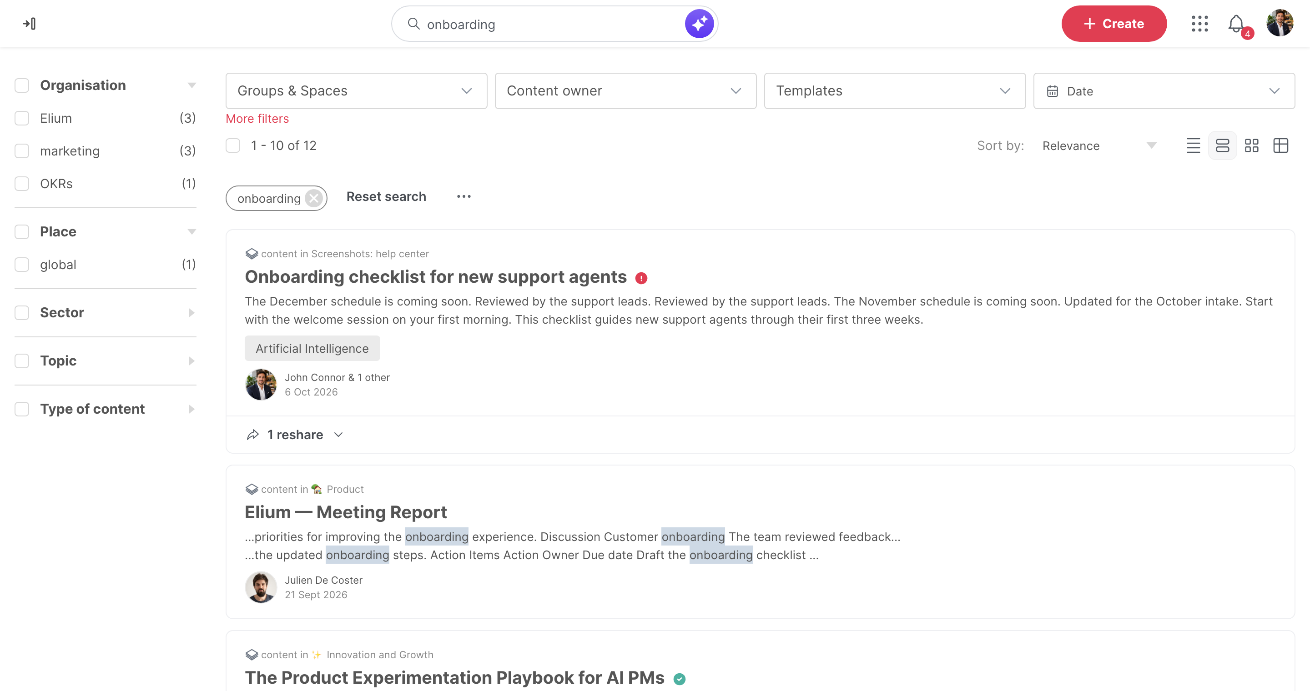
Task: Toggle the Topic checkbox
Action: coord(22,361)
